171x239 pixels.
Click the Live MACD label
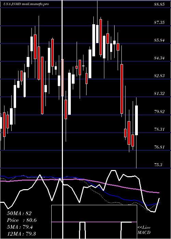(144, 230)
